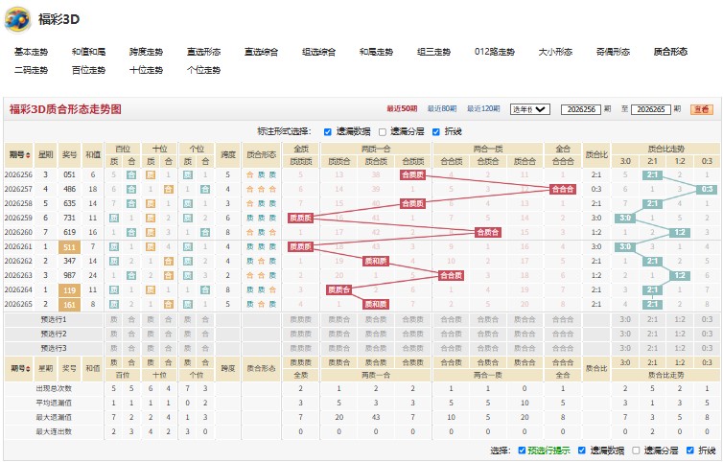This screenshot has width=723, height=462.
Task: Select 质质质 in 预选行1
Action: pyautogui.click(x=301, y=319)
